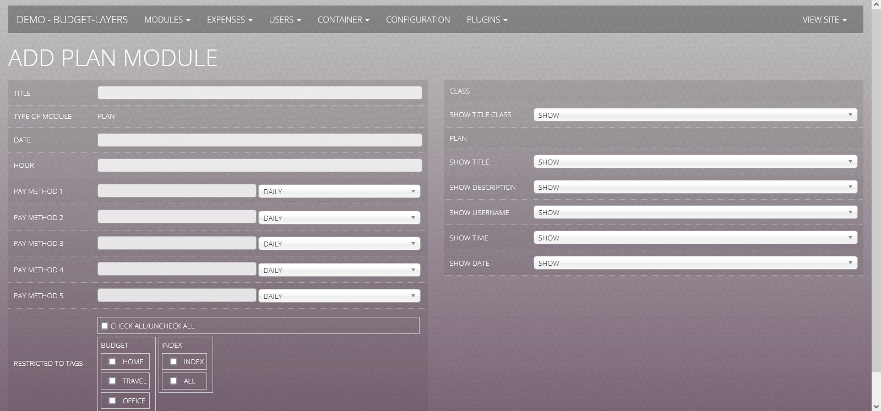Go to the Configuration page
This screenshot has height=411, width=881.
pyautogui.click(x=418, y=20)
